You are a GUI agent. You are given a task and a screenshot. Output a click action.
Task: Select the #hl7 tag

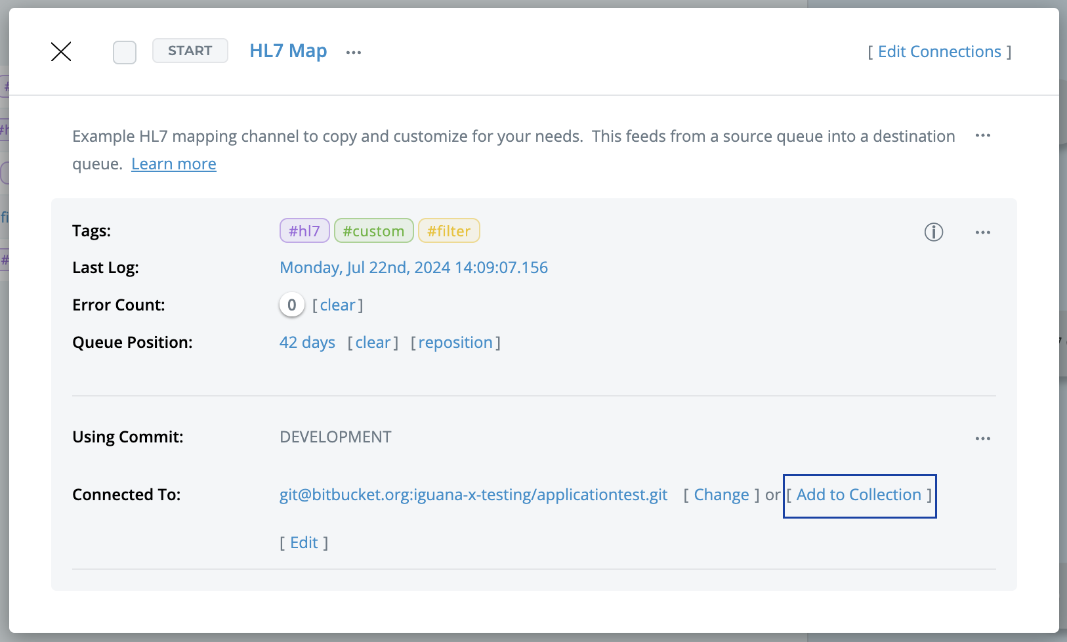tap(304, 231)
